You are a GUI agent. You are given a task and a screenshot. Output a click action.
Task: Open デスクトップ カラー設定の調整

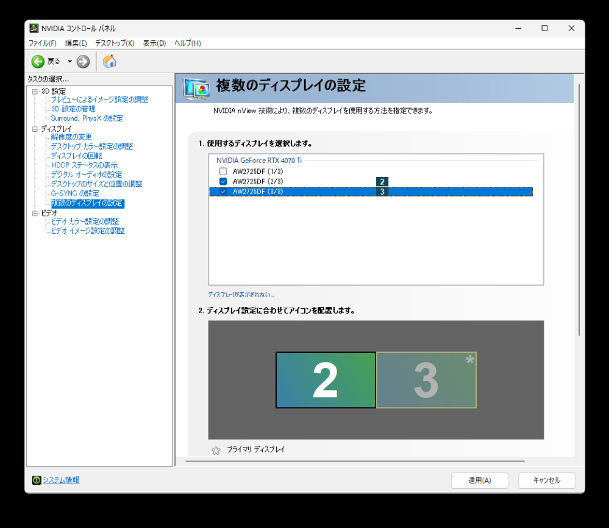[92, 146]
